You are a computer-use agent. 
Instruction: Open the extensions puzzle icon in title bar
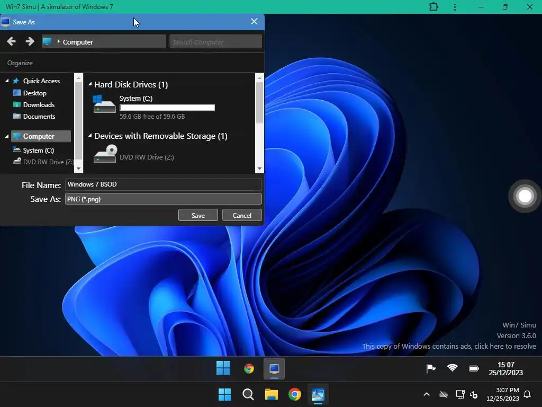tap(433, 6)
